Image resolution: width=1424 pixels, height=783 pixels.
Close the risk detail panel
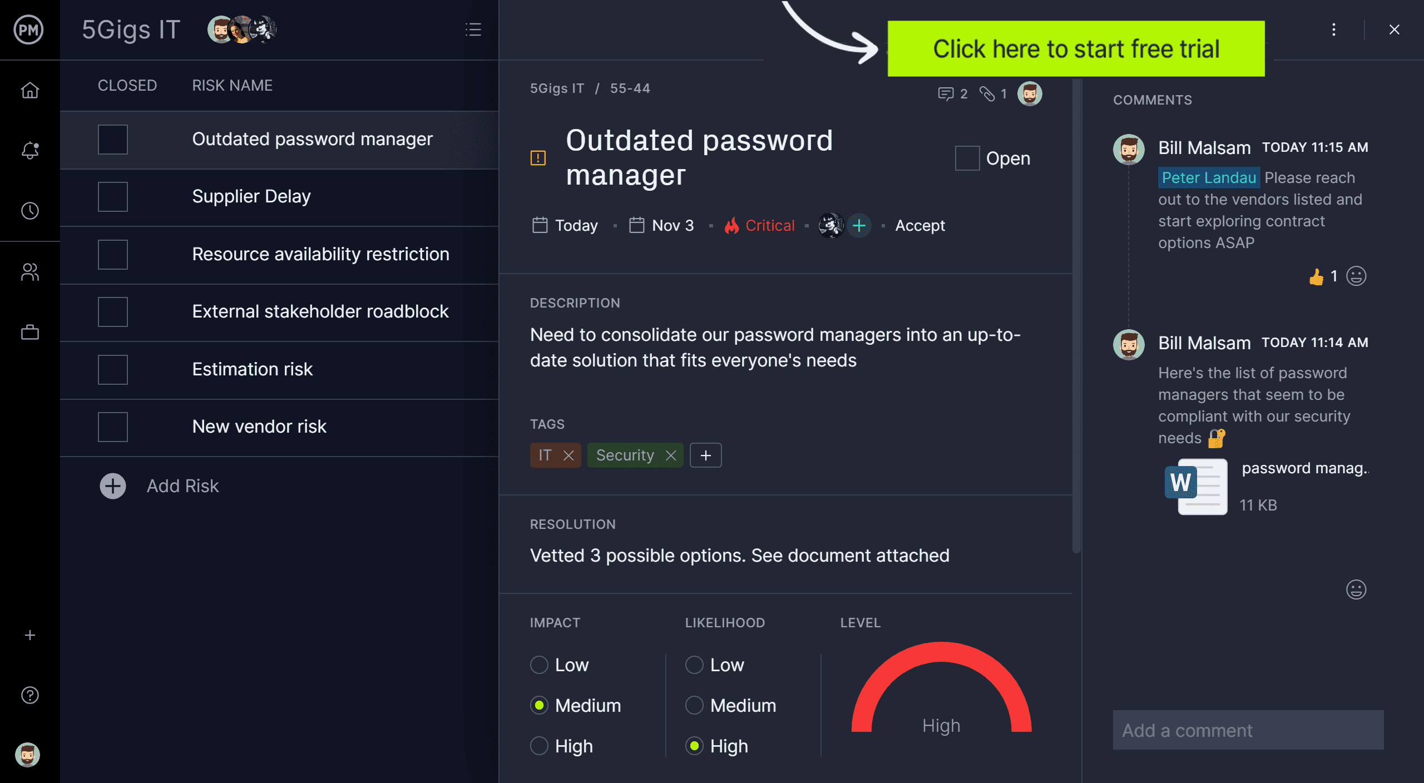pos(1394,29)
